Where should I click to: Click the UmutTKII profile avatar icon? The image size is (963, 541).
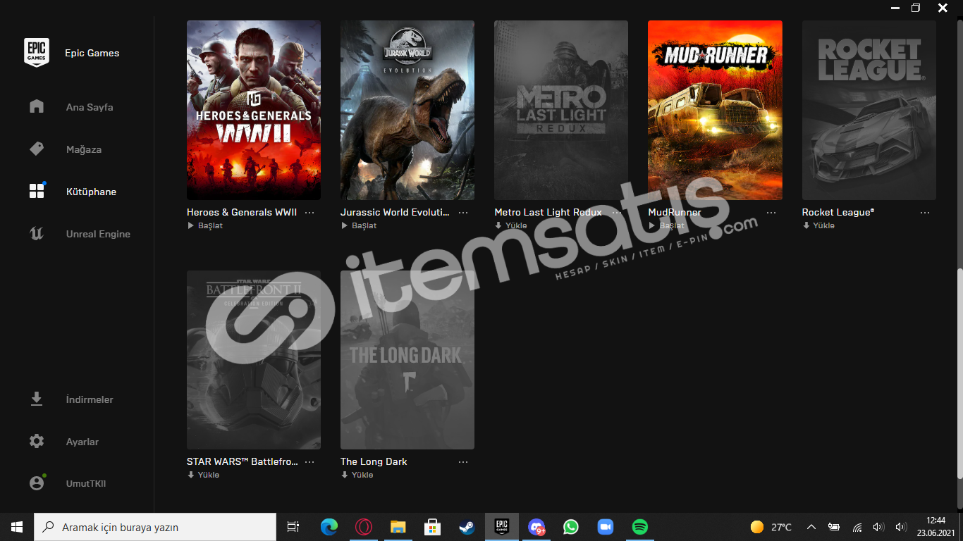[37, 483]
